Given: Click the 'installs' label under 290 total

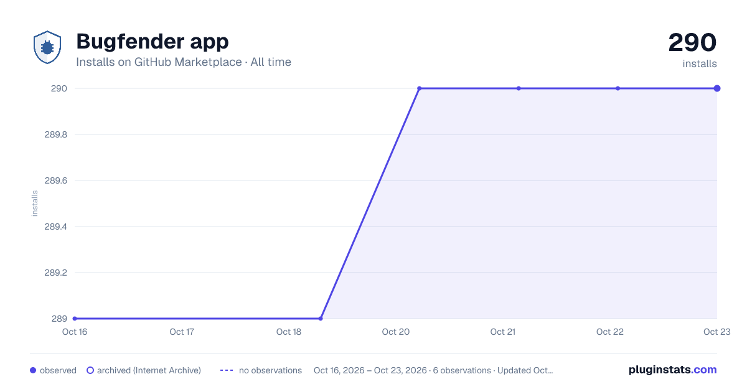Looking at the screenshot, I should pyautogui.click(x=700, y=63).
